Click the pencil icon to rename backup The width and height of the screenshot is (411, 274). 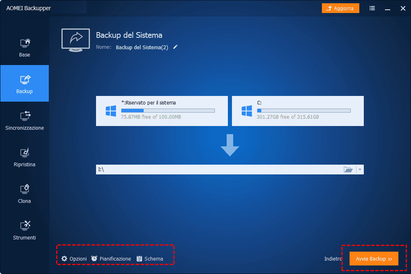(175, 47)
